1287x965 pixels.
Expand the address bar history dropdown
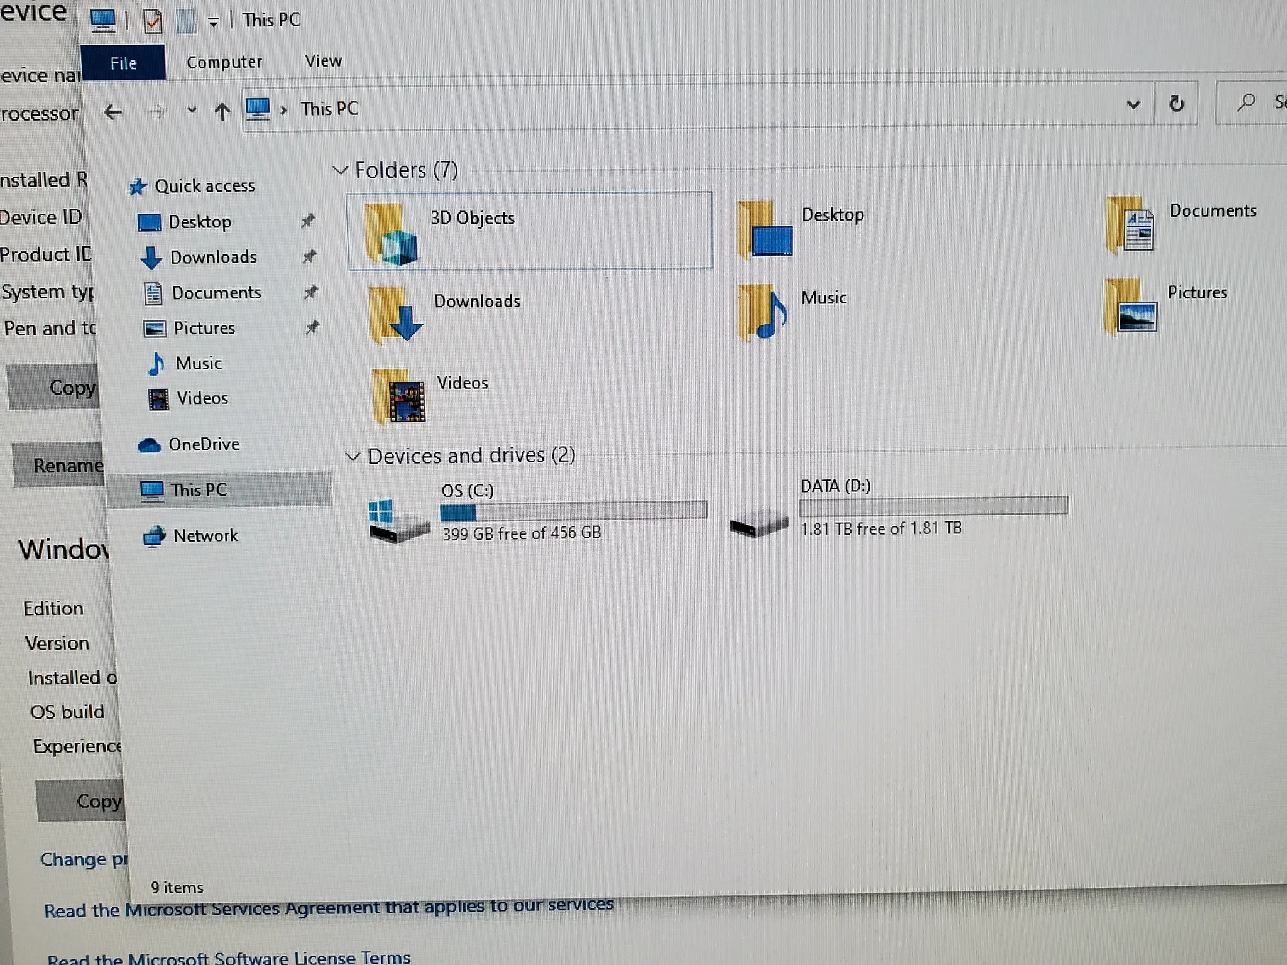click(x=1133, y=104)
